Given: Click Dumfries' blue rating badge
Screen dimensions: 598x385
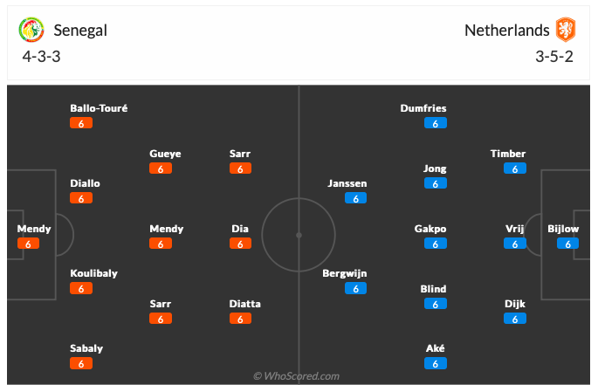Looking at the screenshot, I should (x=436, y=123).
